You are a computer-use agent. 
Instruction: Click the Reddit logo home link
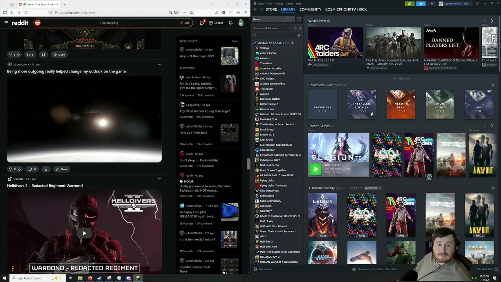pos(20,23)
